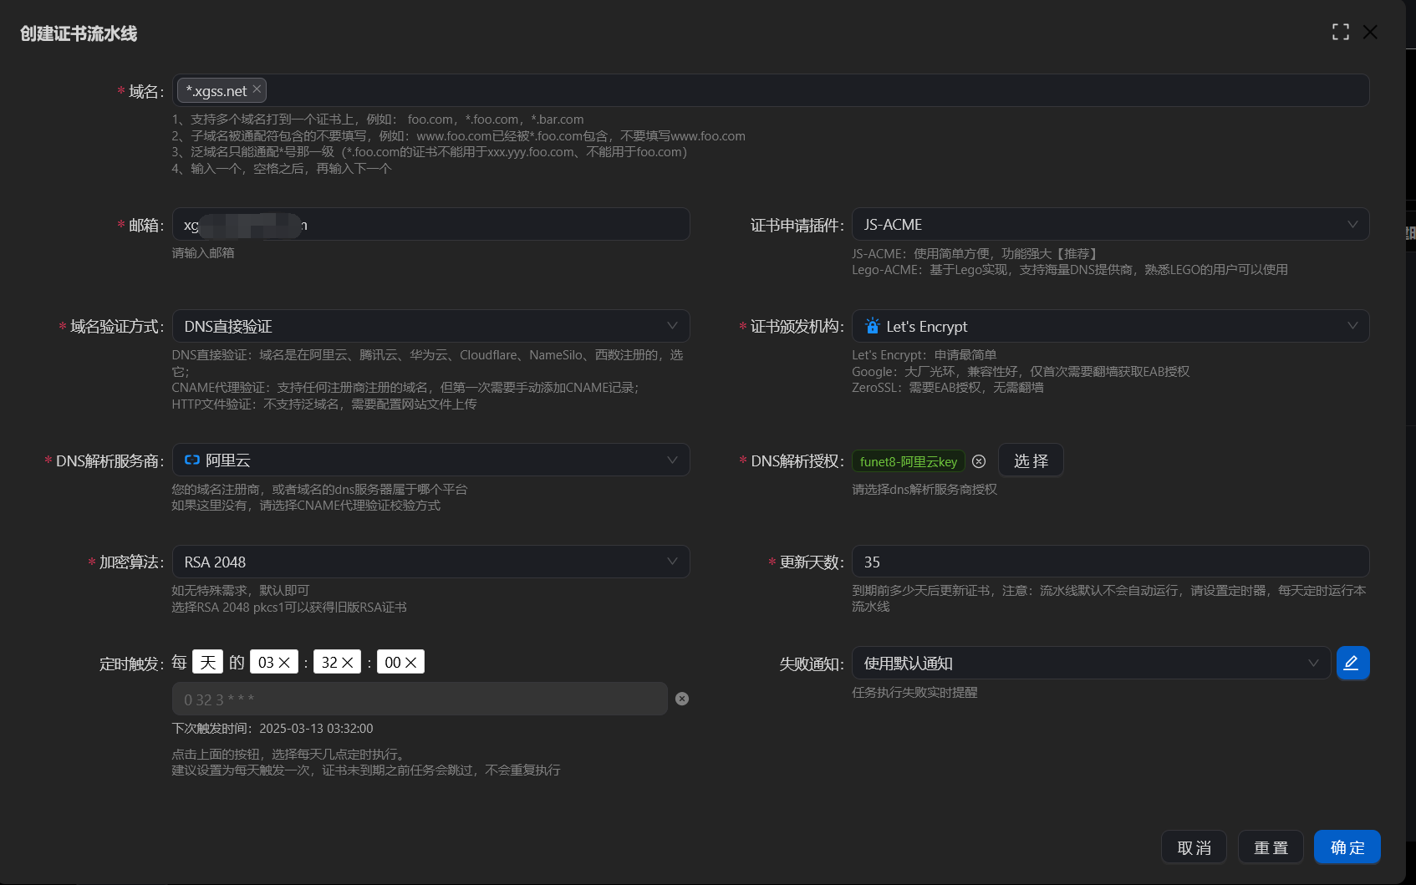Remove the 32 minute value
This screenshot has height=885, width=1416.
(x=348, y=663)
